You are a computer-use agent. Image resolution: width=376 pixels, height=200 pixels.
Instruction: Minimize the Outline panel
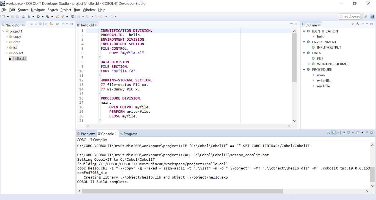click(367, 24)
